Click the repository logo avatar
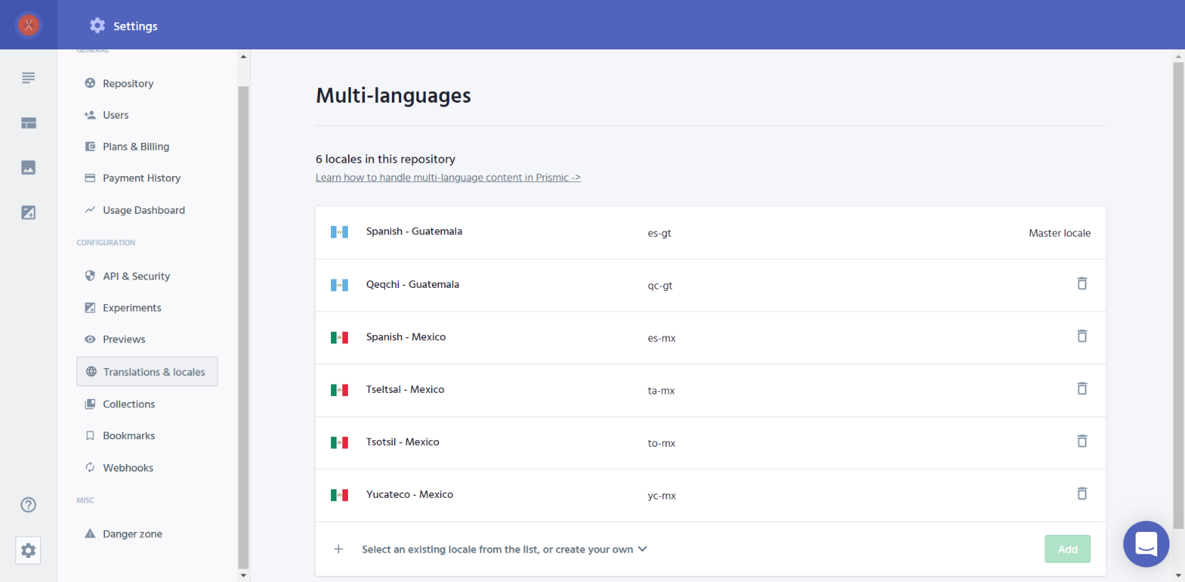 click(29, 25)
